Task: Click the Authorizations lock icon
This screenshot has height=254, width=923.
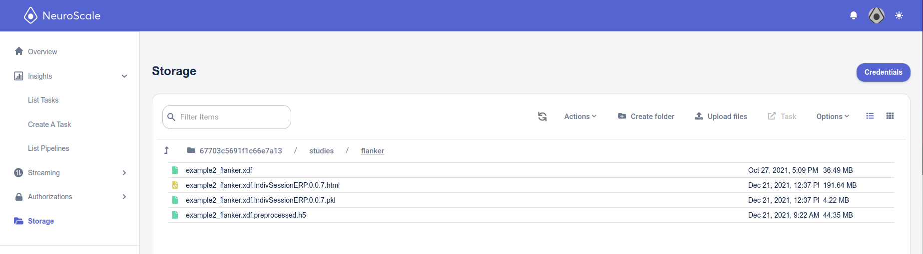Action: tap(19, 197)
